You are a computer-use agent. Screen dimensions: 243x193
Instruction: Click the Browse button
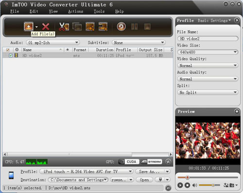[x=119, y=180]
